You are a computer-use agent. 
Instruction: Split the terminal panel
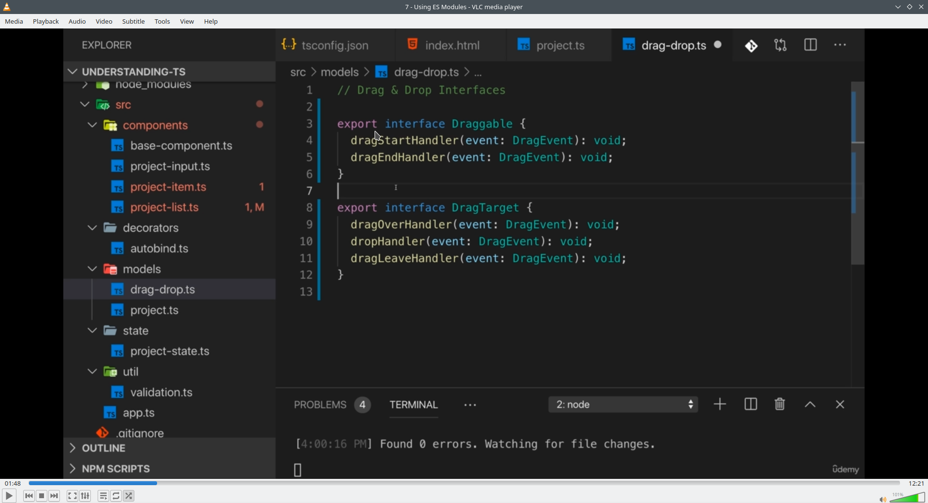pos(751,404)
